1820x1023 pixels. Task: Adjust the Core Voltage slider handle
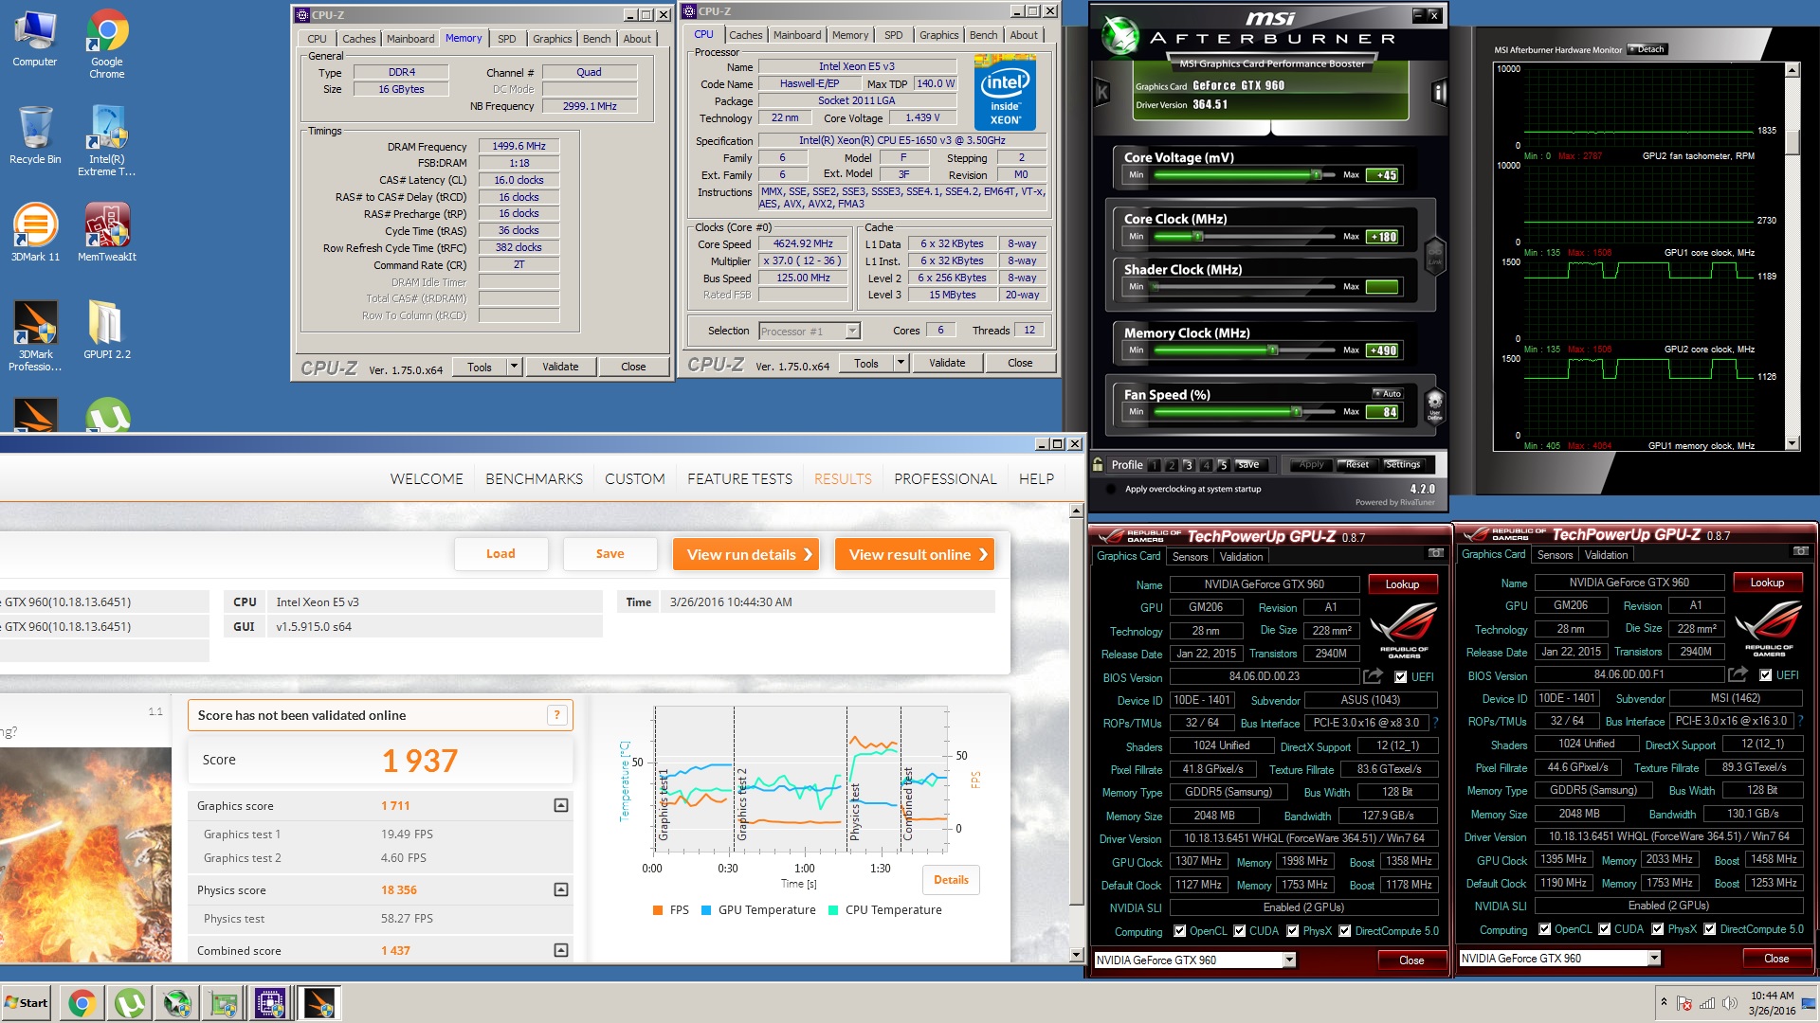point(1316,175)
